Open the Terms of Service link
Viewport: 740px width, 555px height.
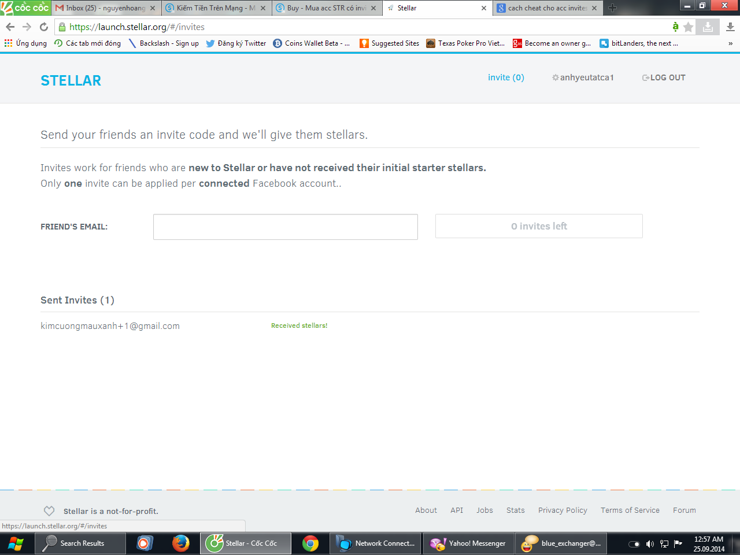point(630,510)
